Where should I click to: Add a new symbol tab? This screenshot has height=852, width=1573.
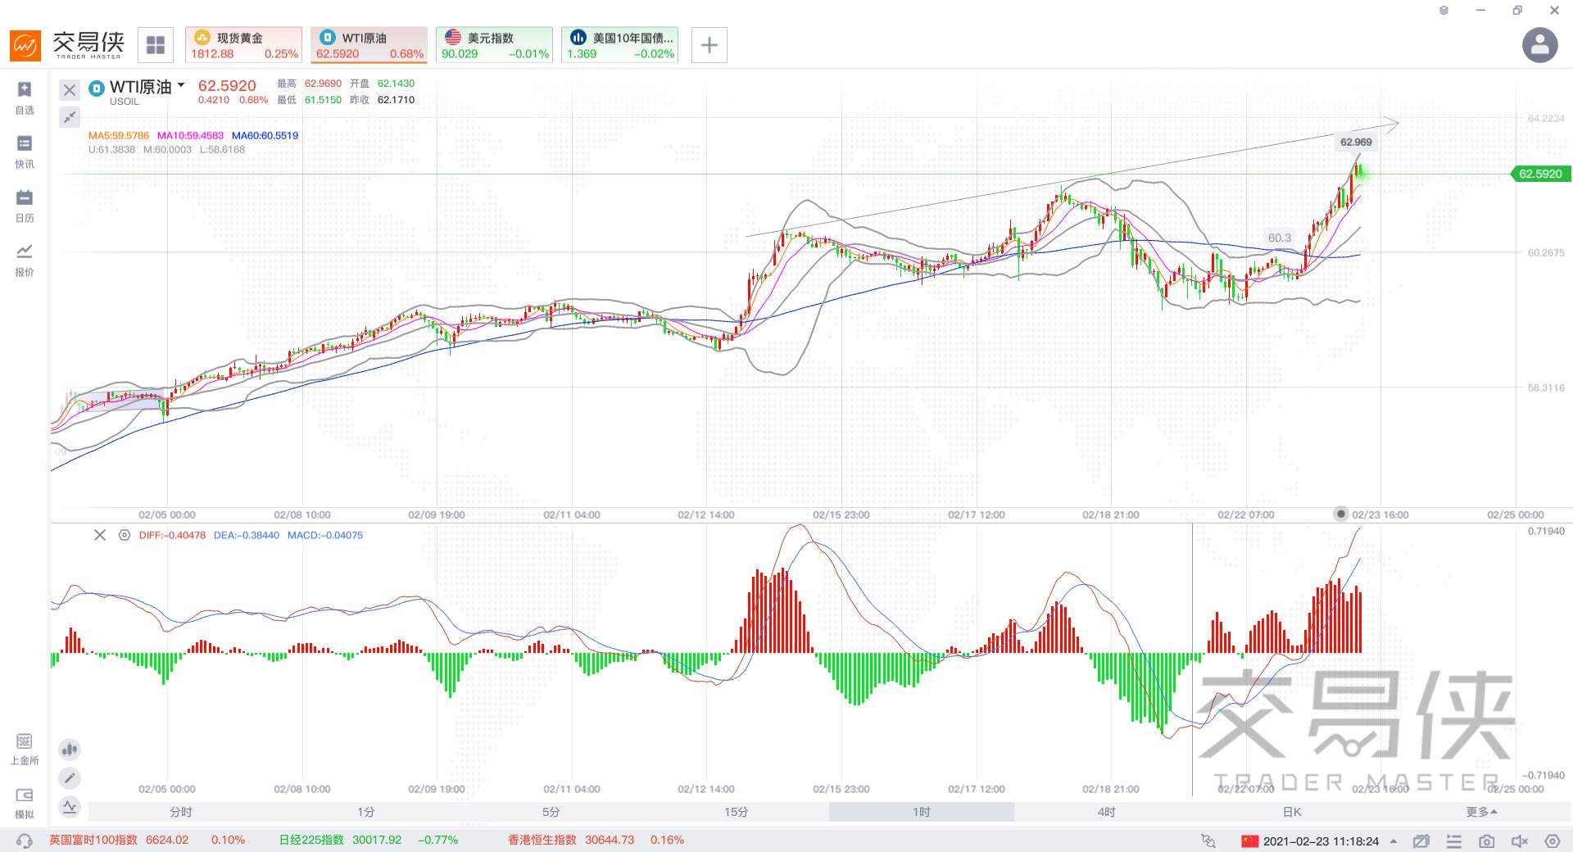[709, 45]
